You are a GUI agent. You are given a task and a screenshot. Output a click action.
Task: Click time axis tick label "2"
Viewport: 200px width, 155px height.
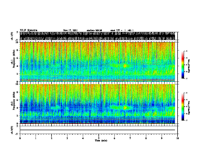click(52, 138)
